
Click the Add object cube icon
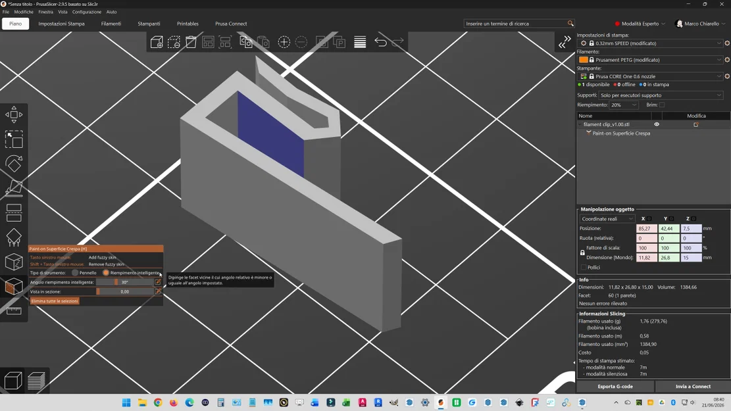click(x=157, y=42)
